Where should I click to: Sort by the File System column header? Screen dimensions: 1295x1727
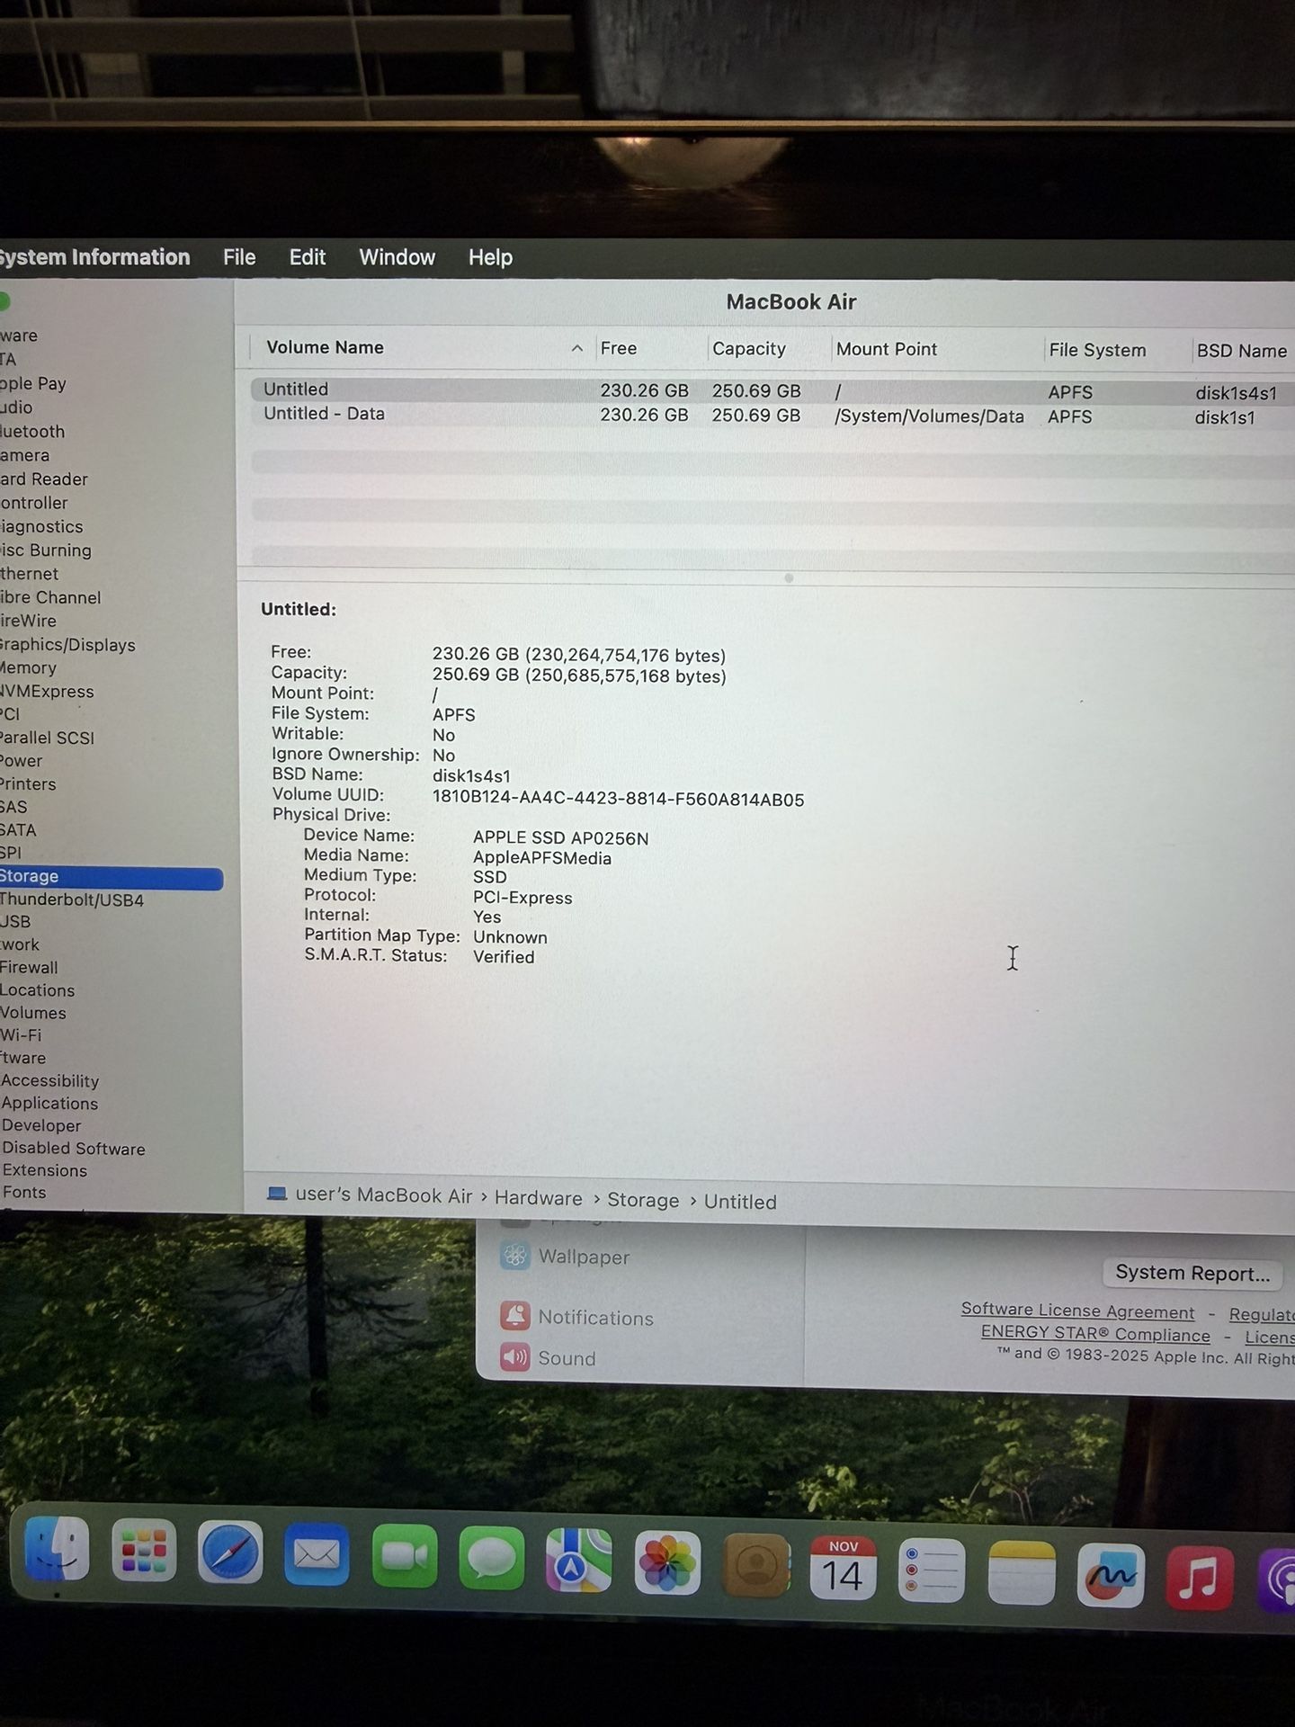click(1097, 350)
